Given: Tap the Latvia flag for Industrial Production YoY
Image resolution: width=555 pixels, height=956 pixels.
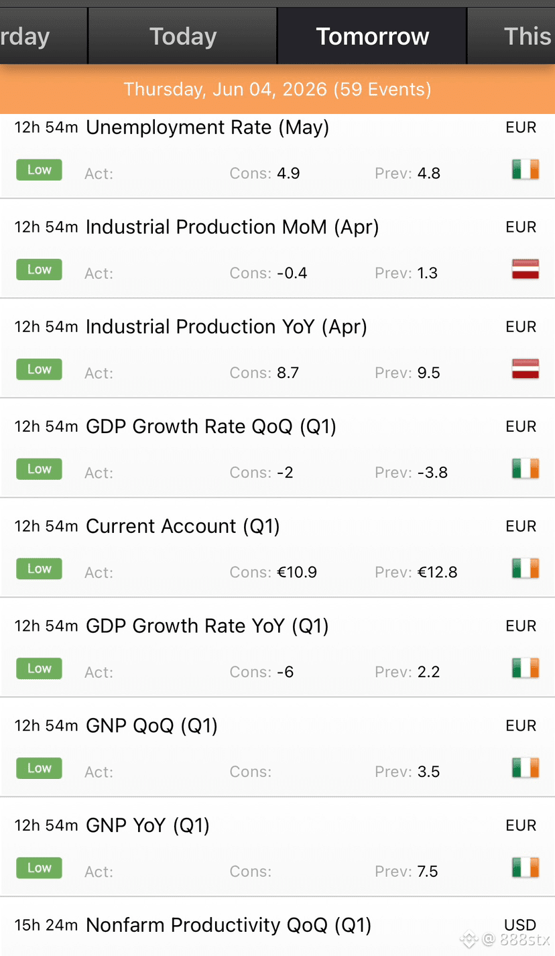Looking at the screenshot, I should pos(526,369).
